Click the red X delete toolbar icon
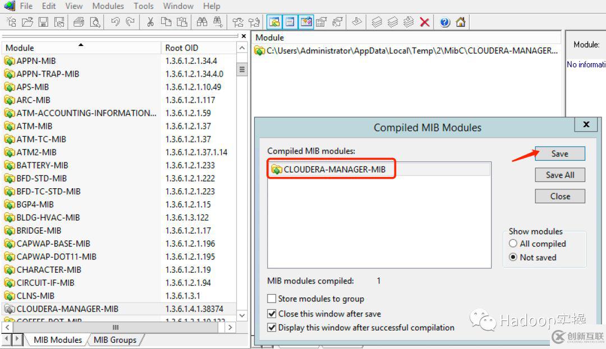This screenshot has width=606, height=349. point(425,22)
